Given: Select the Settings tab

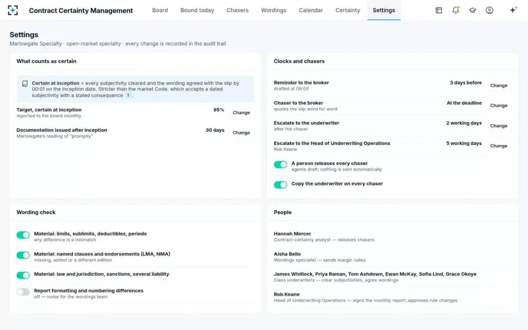Looking at the screenshot, I should [x=384, y=10].
